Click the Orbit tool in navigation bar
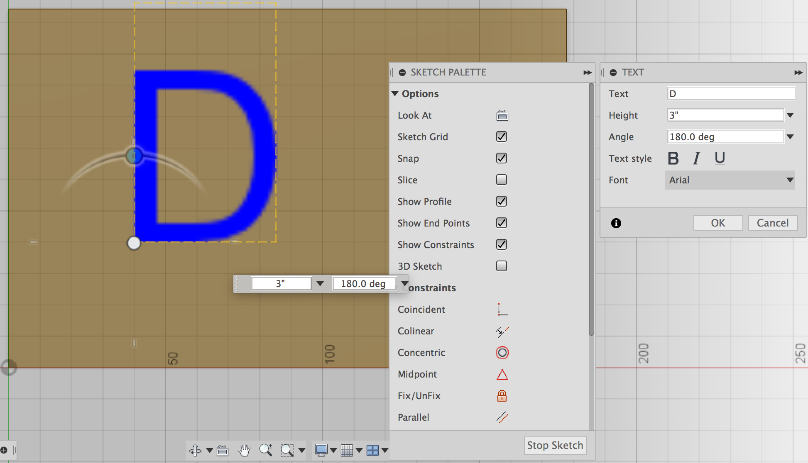This screenshot has width=808, height=463. point(196,450)
